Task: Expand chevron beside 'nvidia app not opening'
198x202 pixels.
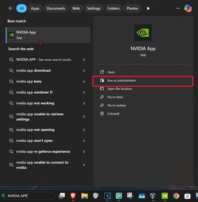Action: [84, 130]
